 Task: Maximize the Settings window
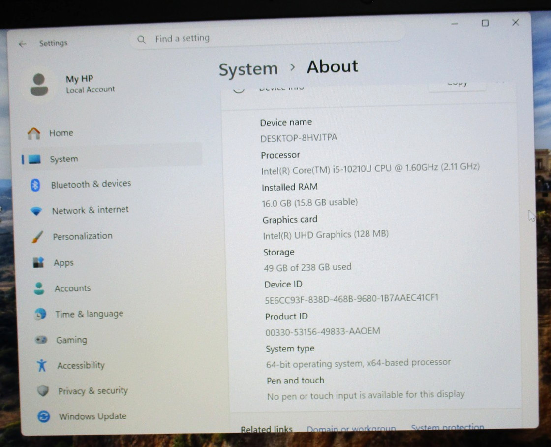pyautogui.click(x=485, y=23)
